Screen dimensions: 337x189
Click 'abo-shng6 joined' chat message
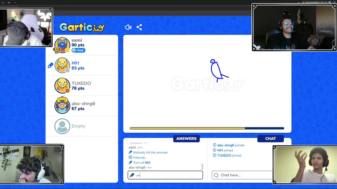[231, 145]
